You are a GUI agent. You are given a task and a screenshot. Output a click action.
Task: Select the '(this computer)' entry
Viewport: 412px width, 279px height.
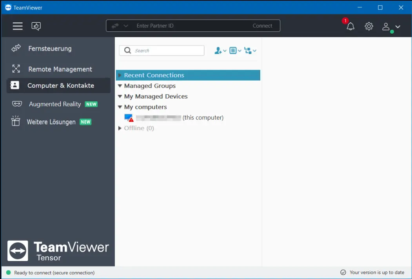[x=188, y=117]
